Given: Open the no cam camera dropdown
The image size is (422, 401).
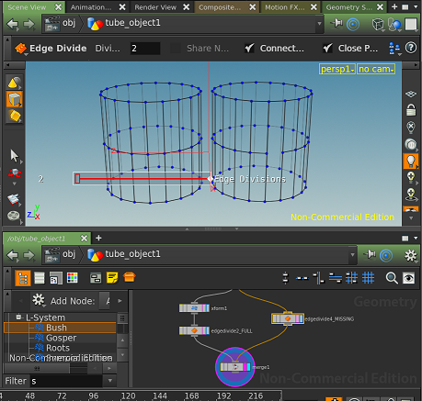Looking at the screenshot, I should [x=376, y=69].
